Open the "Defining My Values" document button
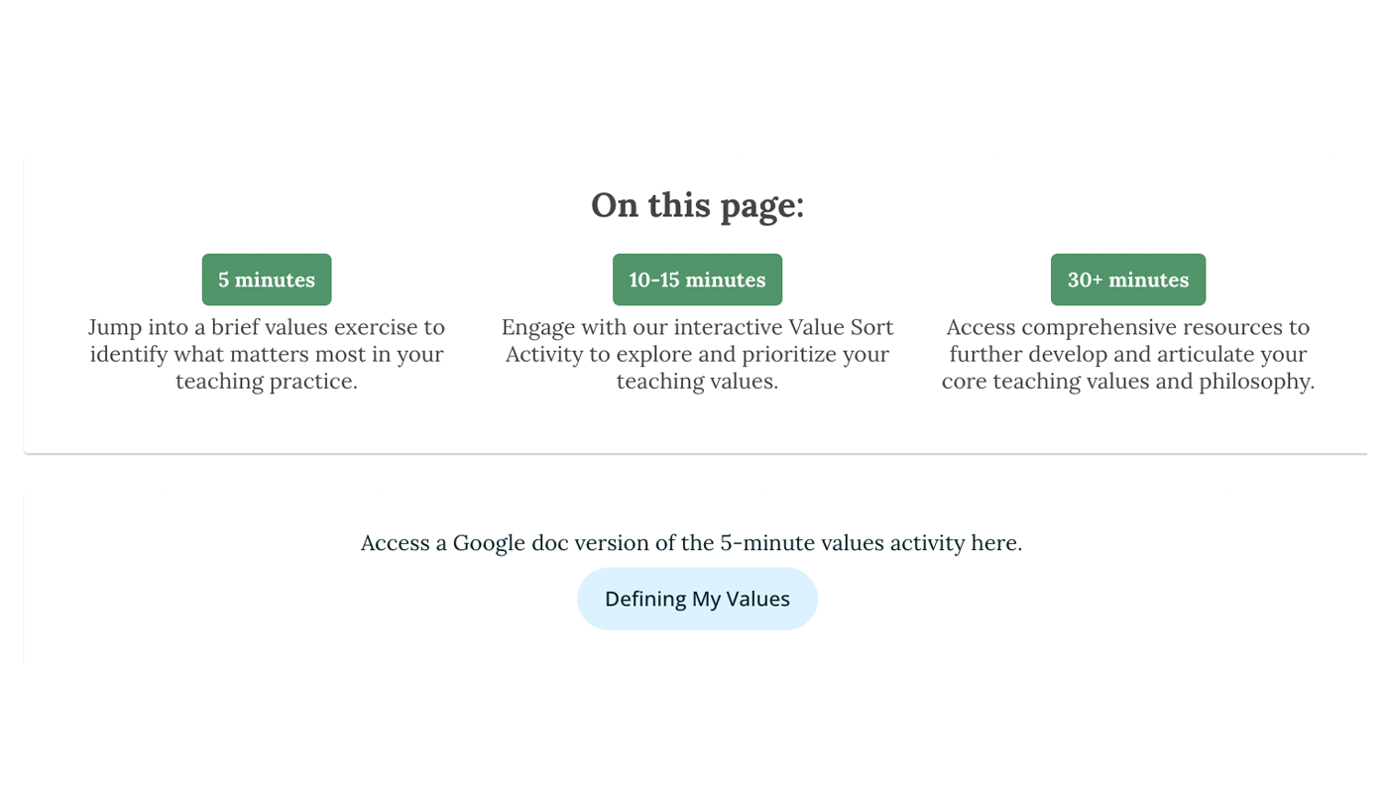 tap(697, 599)
